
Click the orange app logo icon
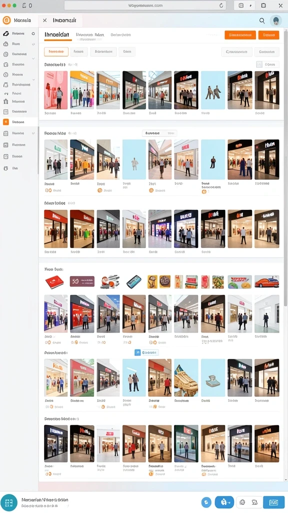click(6, 20)
